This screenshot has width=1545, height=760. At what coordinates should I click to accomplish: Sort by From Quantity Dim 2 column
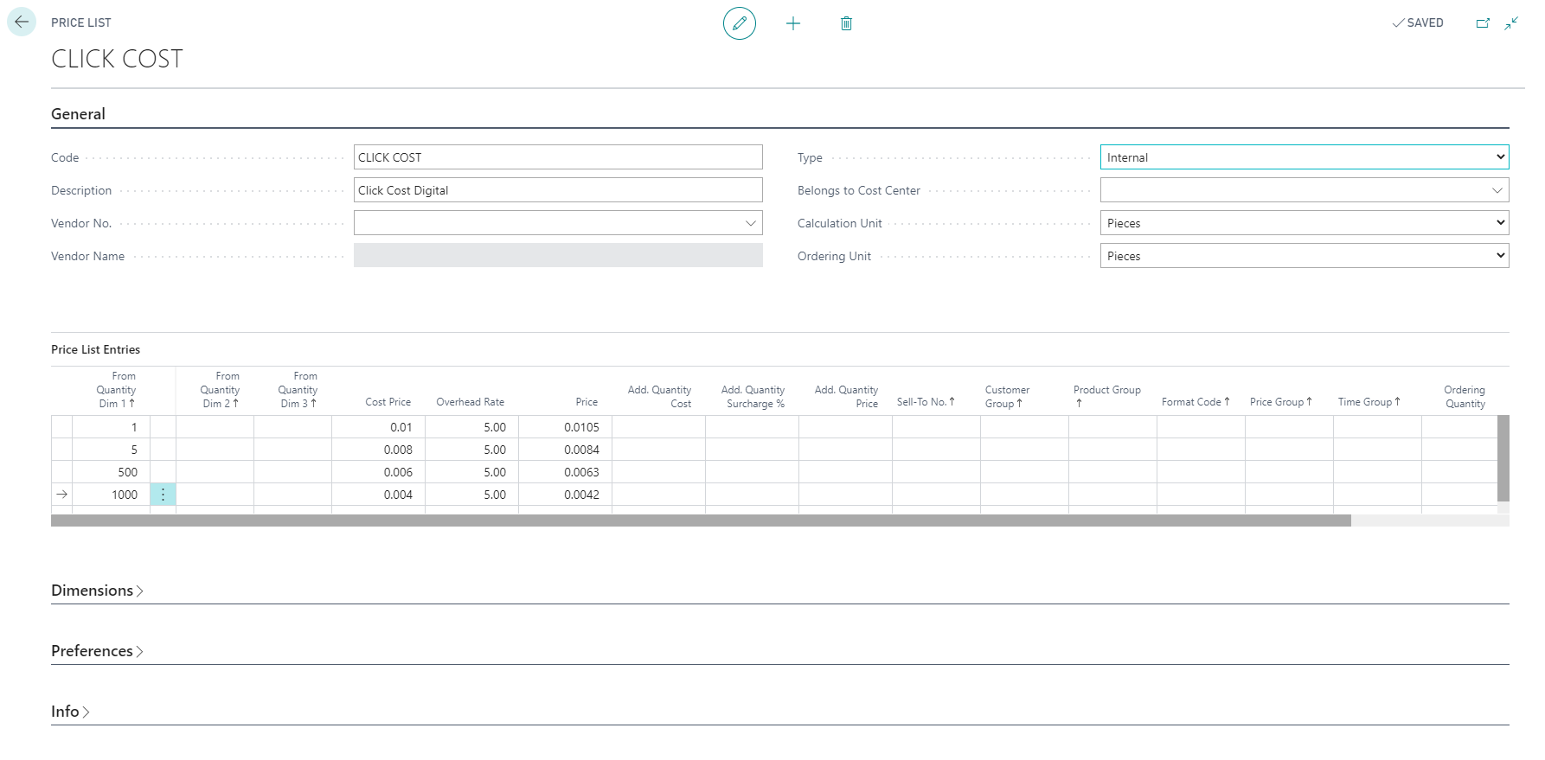[x=220, y=390]
